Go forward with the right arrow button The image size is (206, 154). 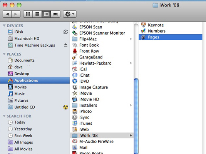click(x=16, y=14)
